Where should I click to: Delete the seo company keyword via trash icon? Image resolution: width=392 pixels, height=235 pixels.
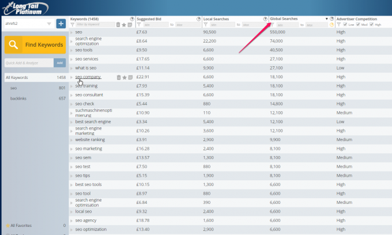click(119, 77)
